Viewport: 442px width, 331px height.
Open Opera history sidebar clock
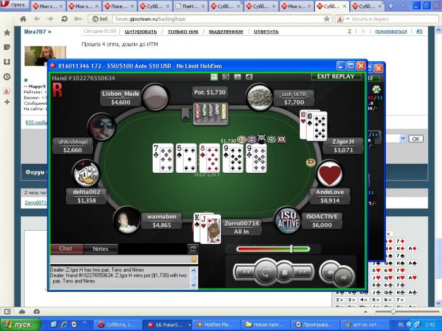(7, 76)
